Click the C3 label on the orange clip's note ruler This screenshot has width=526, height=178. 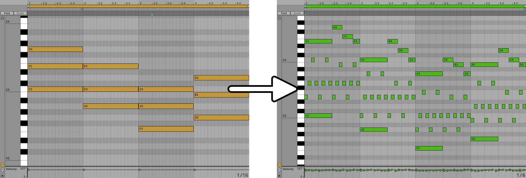(7, 90)
